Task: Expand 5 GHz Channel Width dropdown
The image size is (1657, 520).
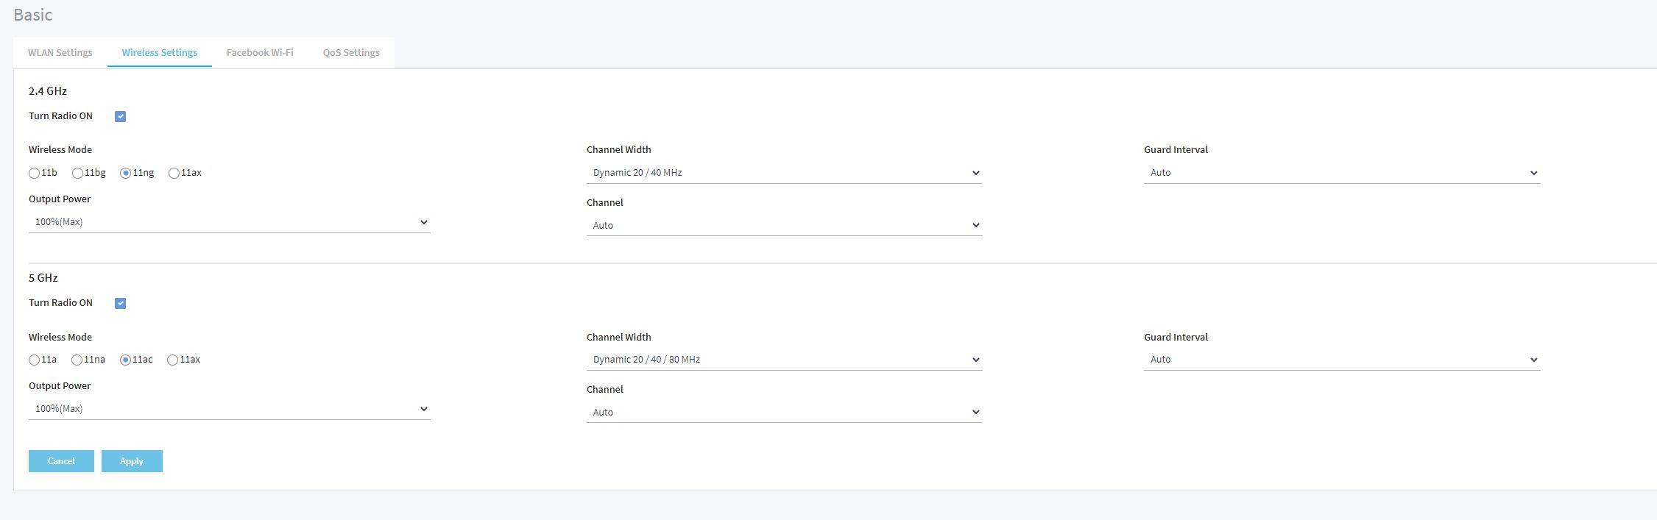Action: click(784, 360)
